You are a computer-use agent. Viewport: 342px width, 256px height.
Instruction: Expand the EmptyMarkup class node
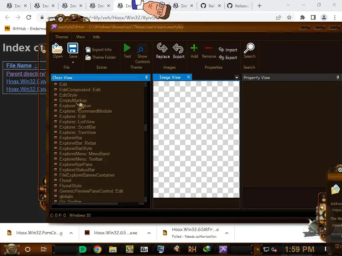[56, 100]
